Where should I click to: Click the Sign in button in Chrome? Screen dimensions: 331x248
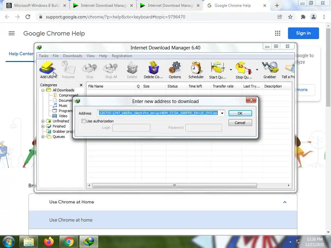pyautogui.click(x=303, y=33)
